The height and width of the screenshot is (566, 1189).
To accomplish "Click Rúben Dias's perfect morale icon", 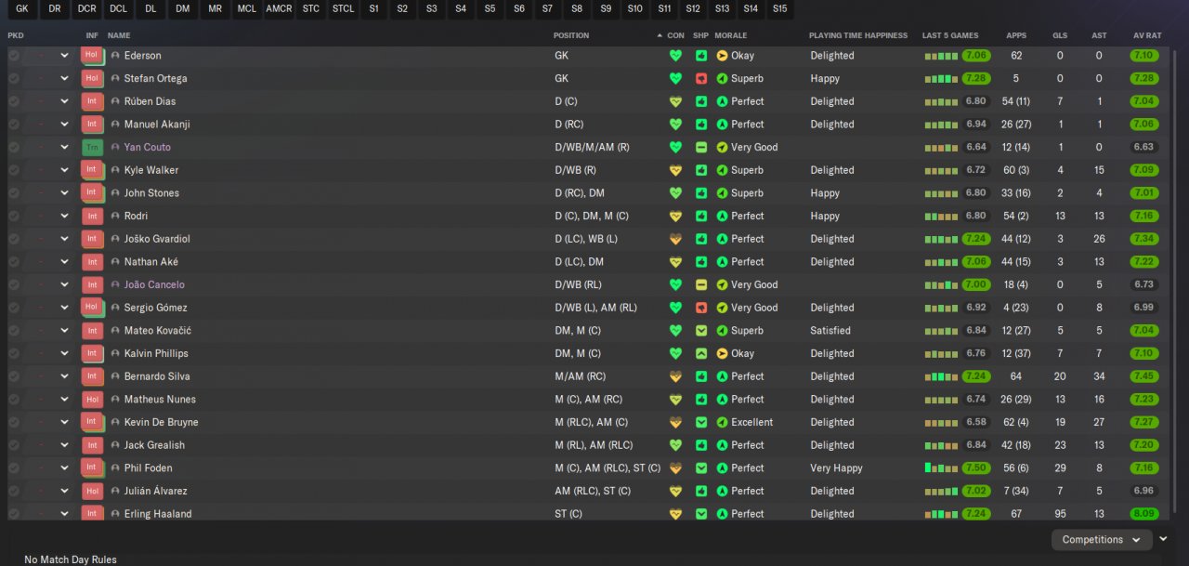I will point(722,101).
